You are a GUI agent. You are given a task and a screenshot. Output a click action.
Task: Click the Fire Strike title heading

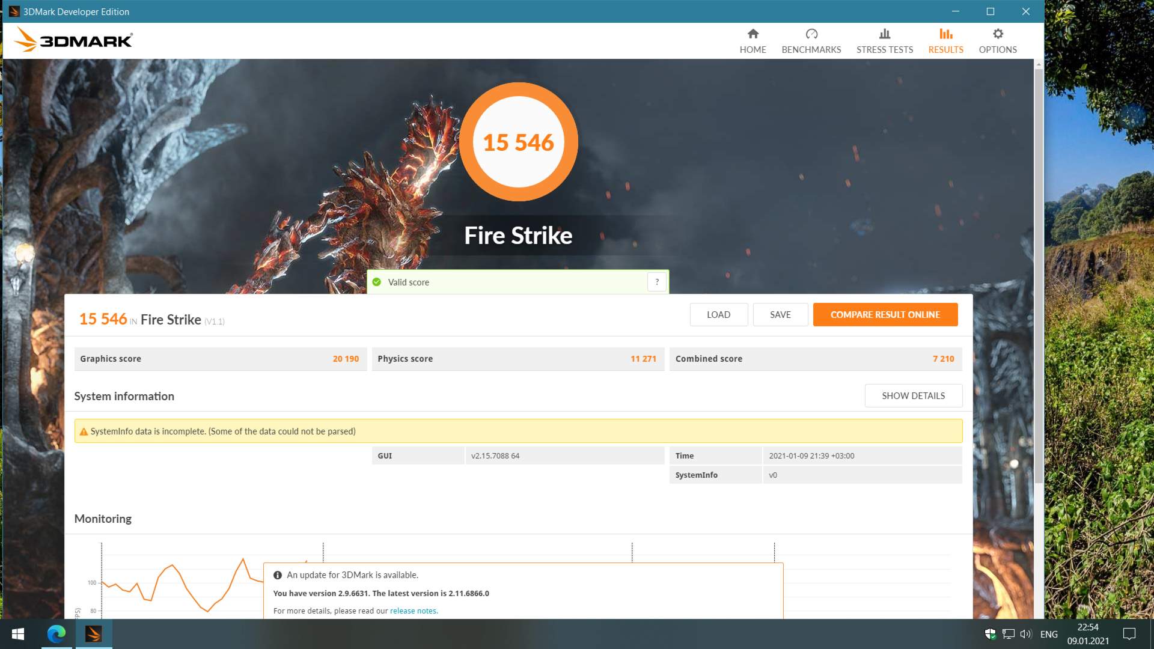518,236
